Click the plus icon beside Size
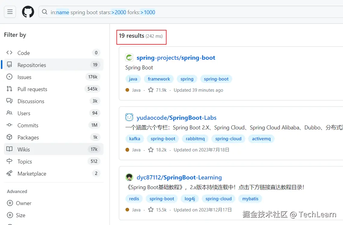 click(x=10, y=215)
